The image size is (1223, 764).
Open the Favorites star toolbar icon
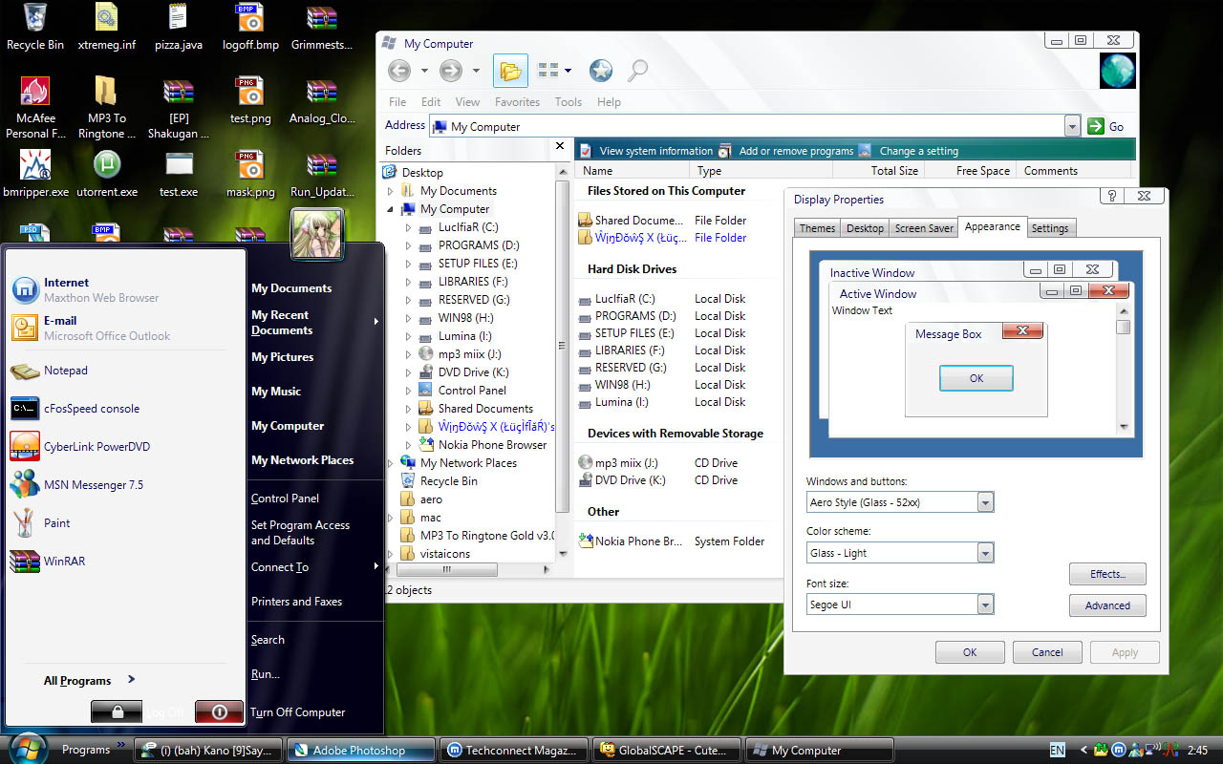point(600,71)
